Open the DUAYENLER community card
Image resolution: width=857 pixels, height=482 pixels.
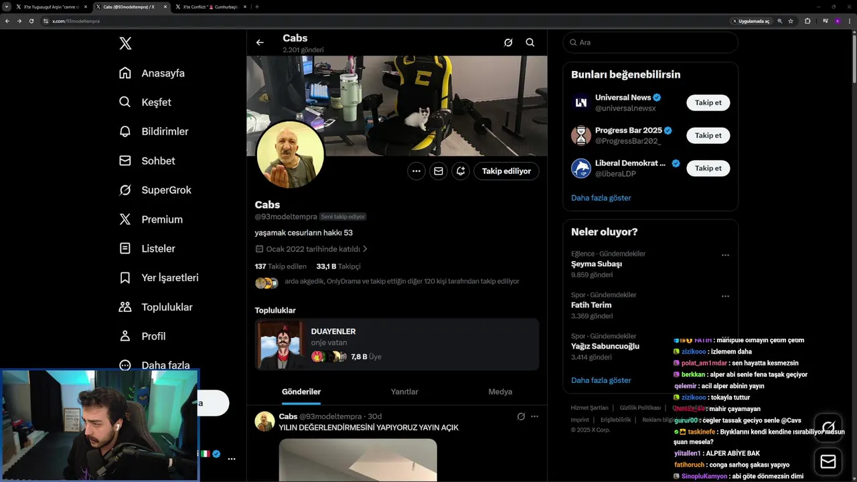[396, 344]
